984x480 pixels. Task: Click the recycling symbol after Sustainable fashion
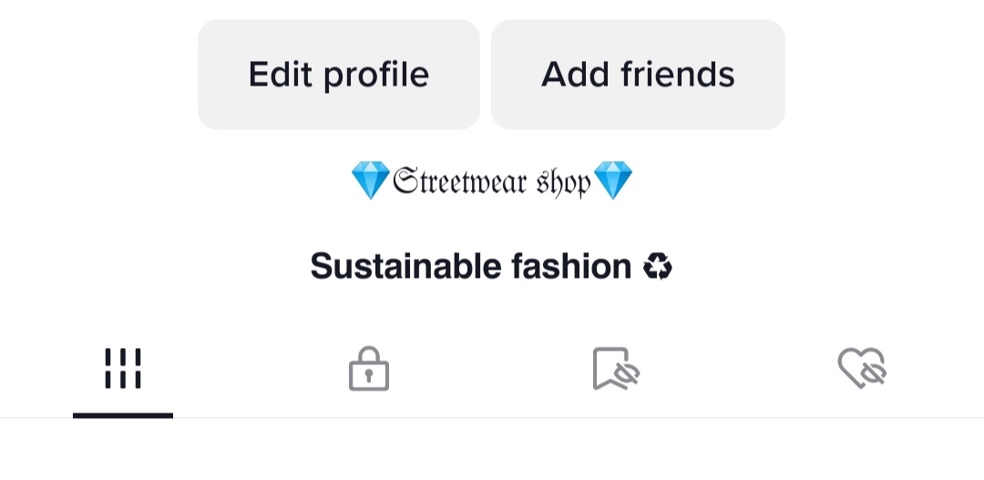point(658,267)
